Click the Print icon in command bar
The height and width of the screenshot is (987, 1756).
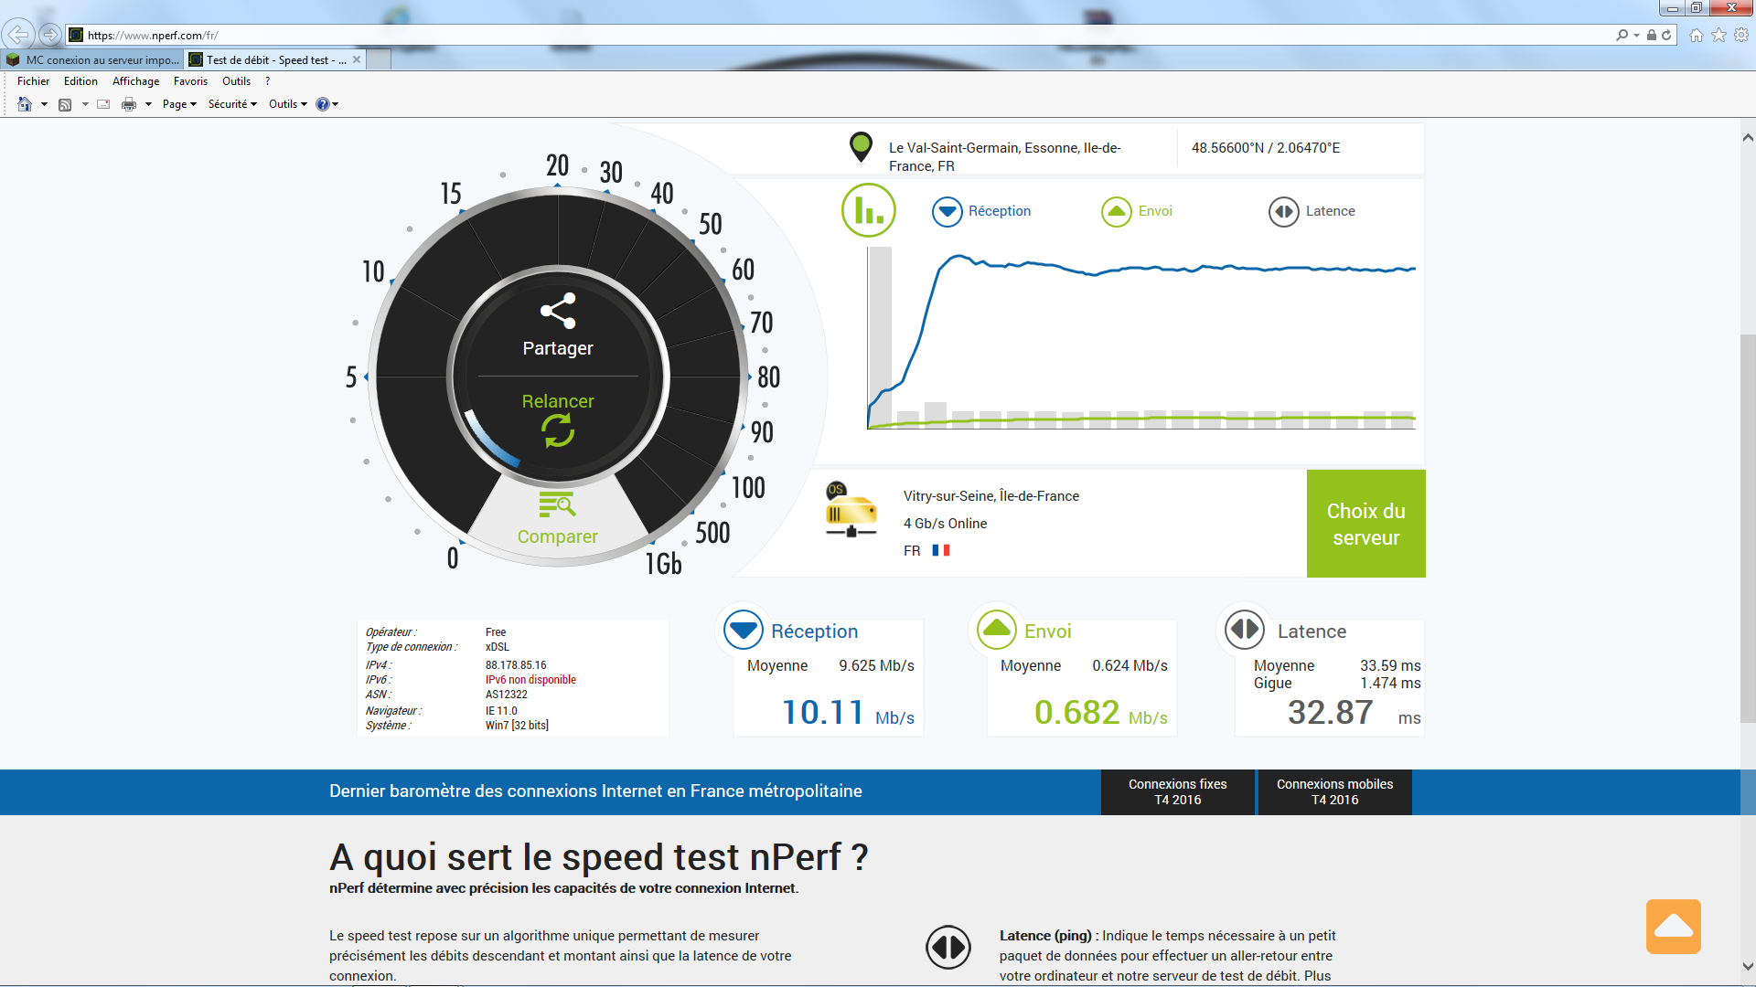pos(129,104)
